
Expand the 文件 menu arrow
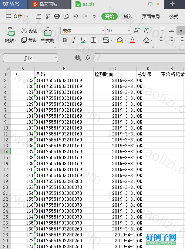tap(27, 16)
